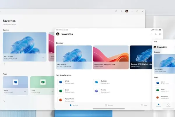Select the Apps tab in tablet bottom bar
The height and width of the screenshot is (117, 175).
pos(144,105)
